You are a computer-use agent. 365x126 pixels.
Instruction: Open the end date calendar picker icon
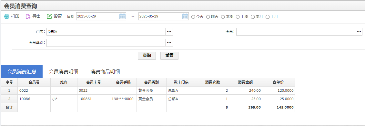(x=185, y=16)
